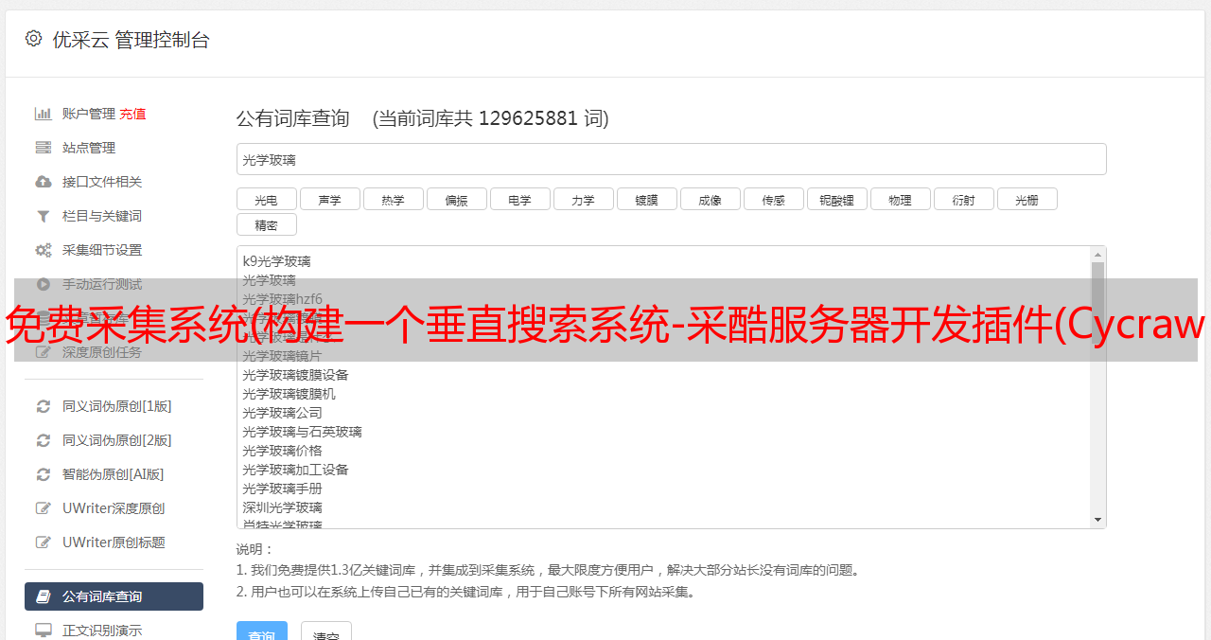Click the filter icon for 栏目与关键词
This screenshot has height=640, width=1211.
tap(44, 216)
